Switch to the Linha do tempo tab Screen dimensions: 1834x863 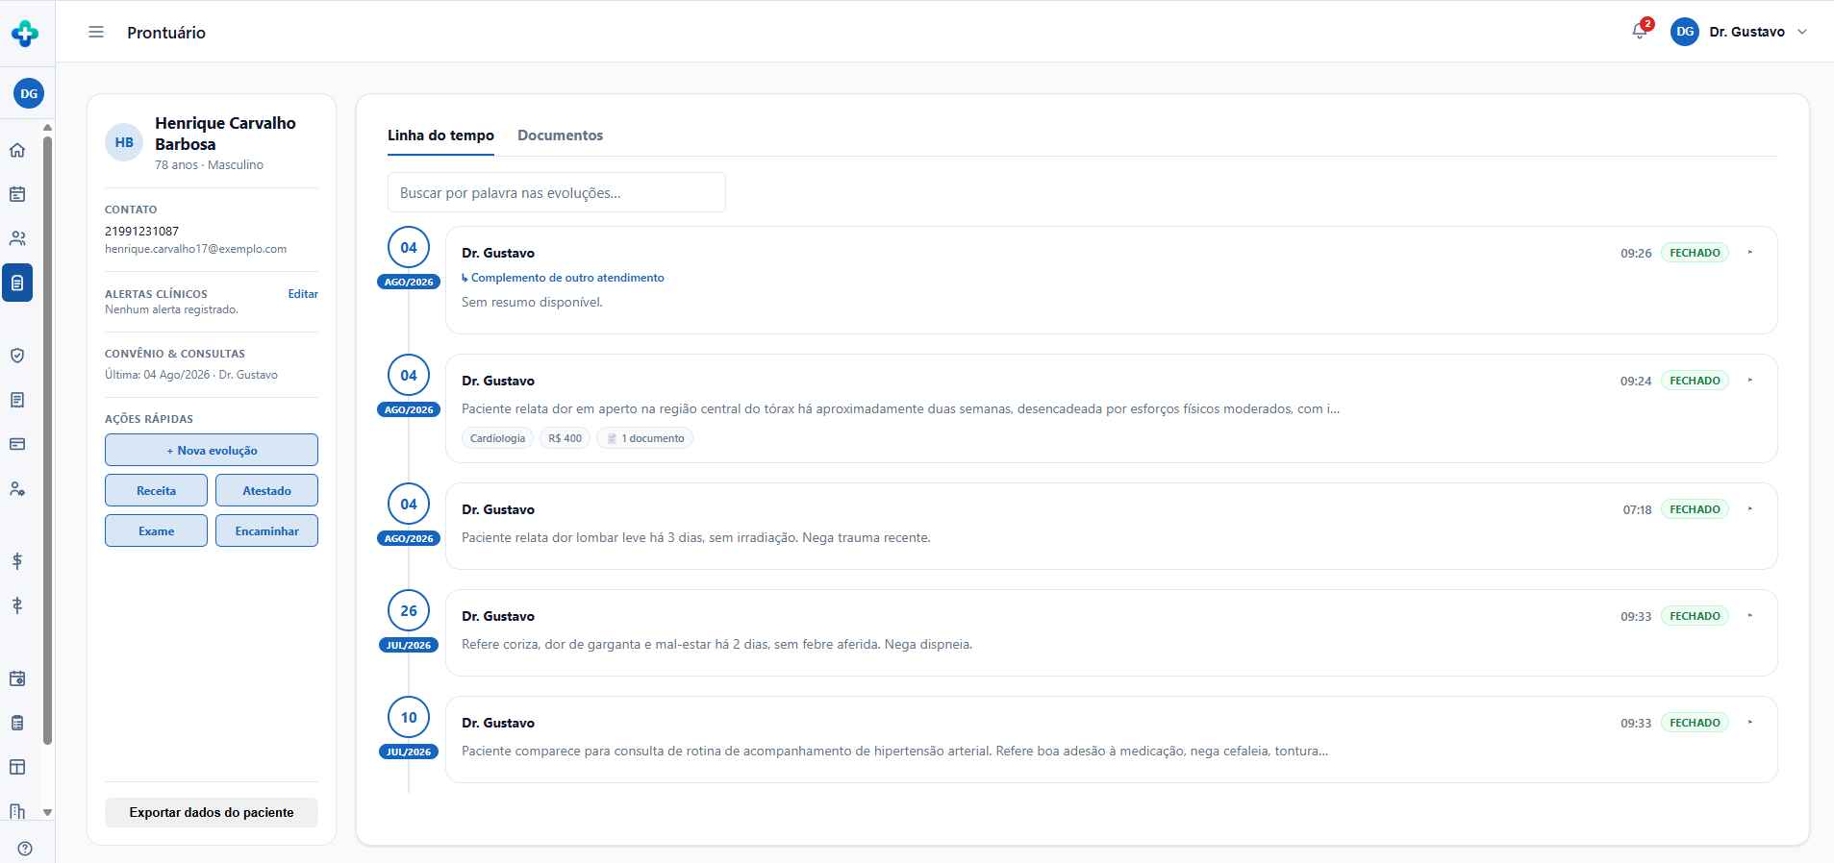[x=440, y=136]
